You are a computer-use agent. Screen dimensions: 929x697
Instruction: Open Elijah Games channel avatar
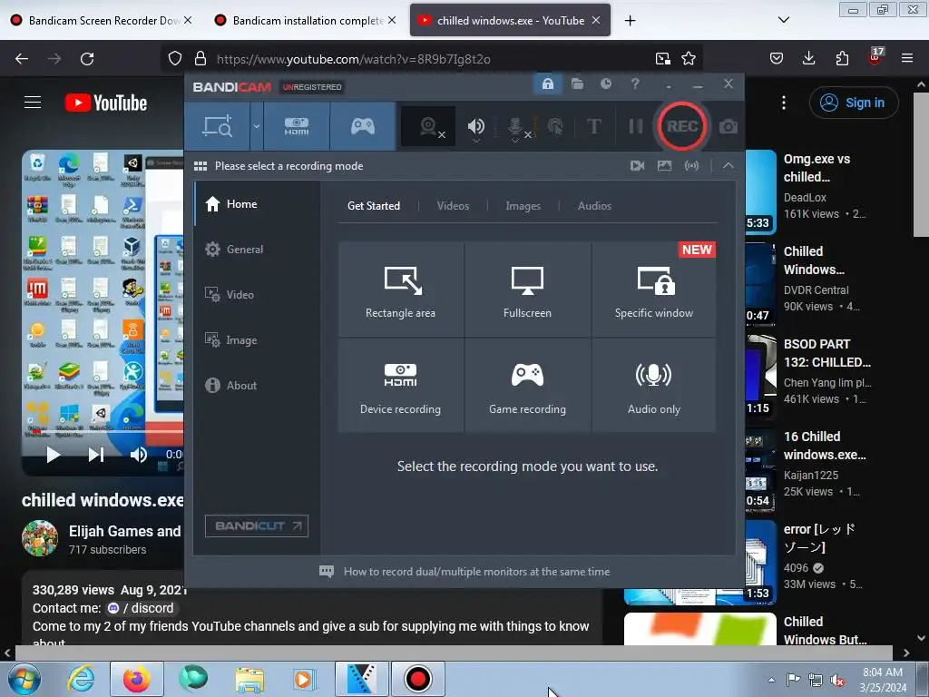(40, 538)
